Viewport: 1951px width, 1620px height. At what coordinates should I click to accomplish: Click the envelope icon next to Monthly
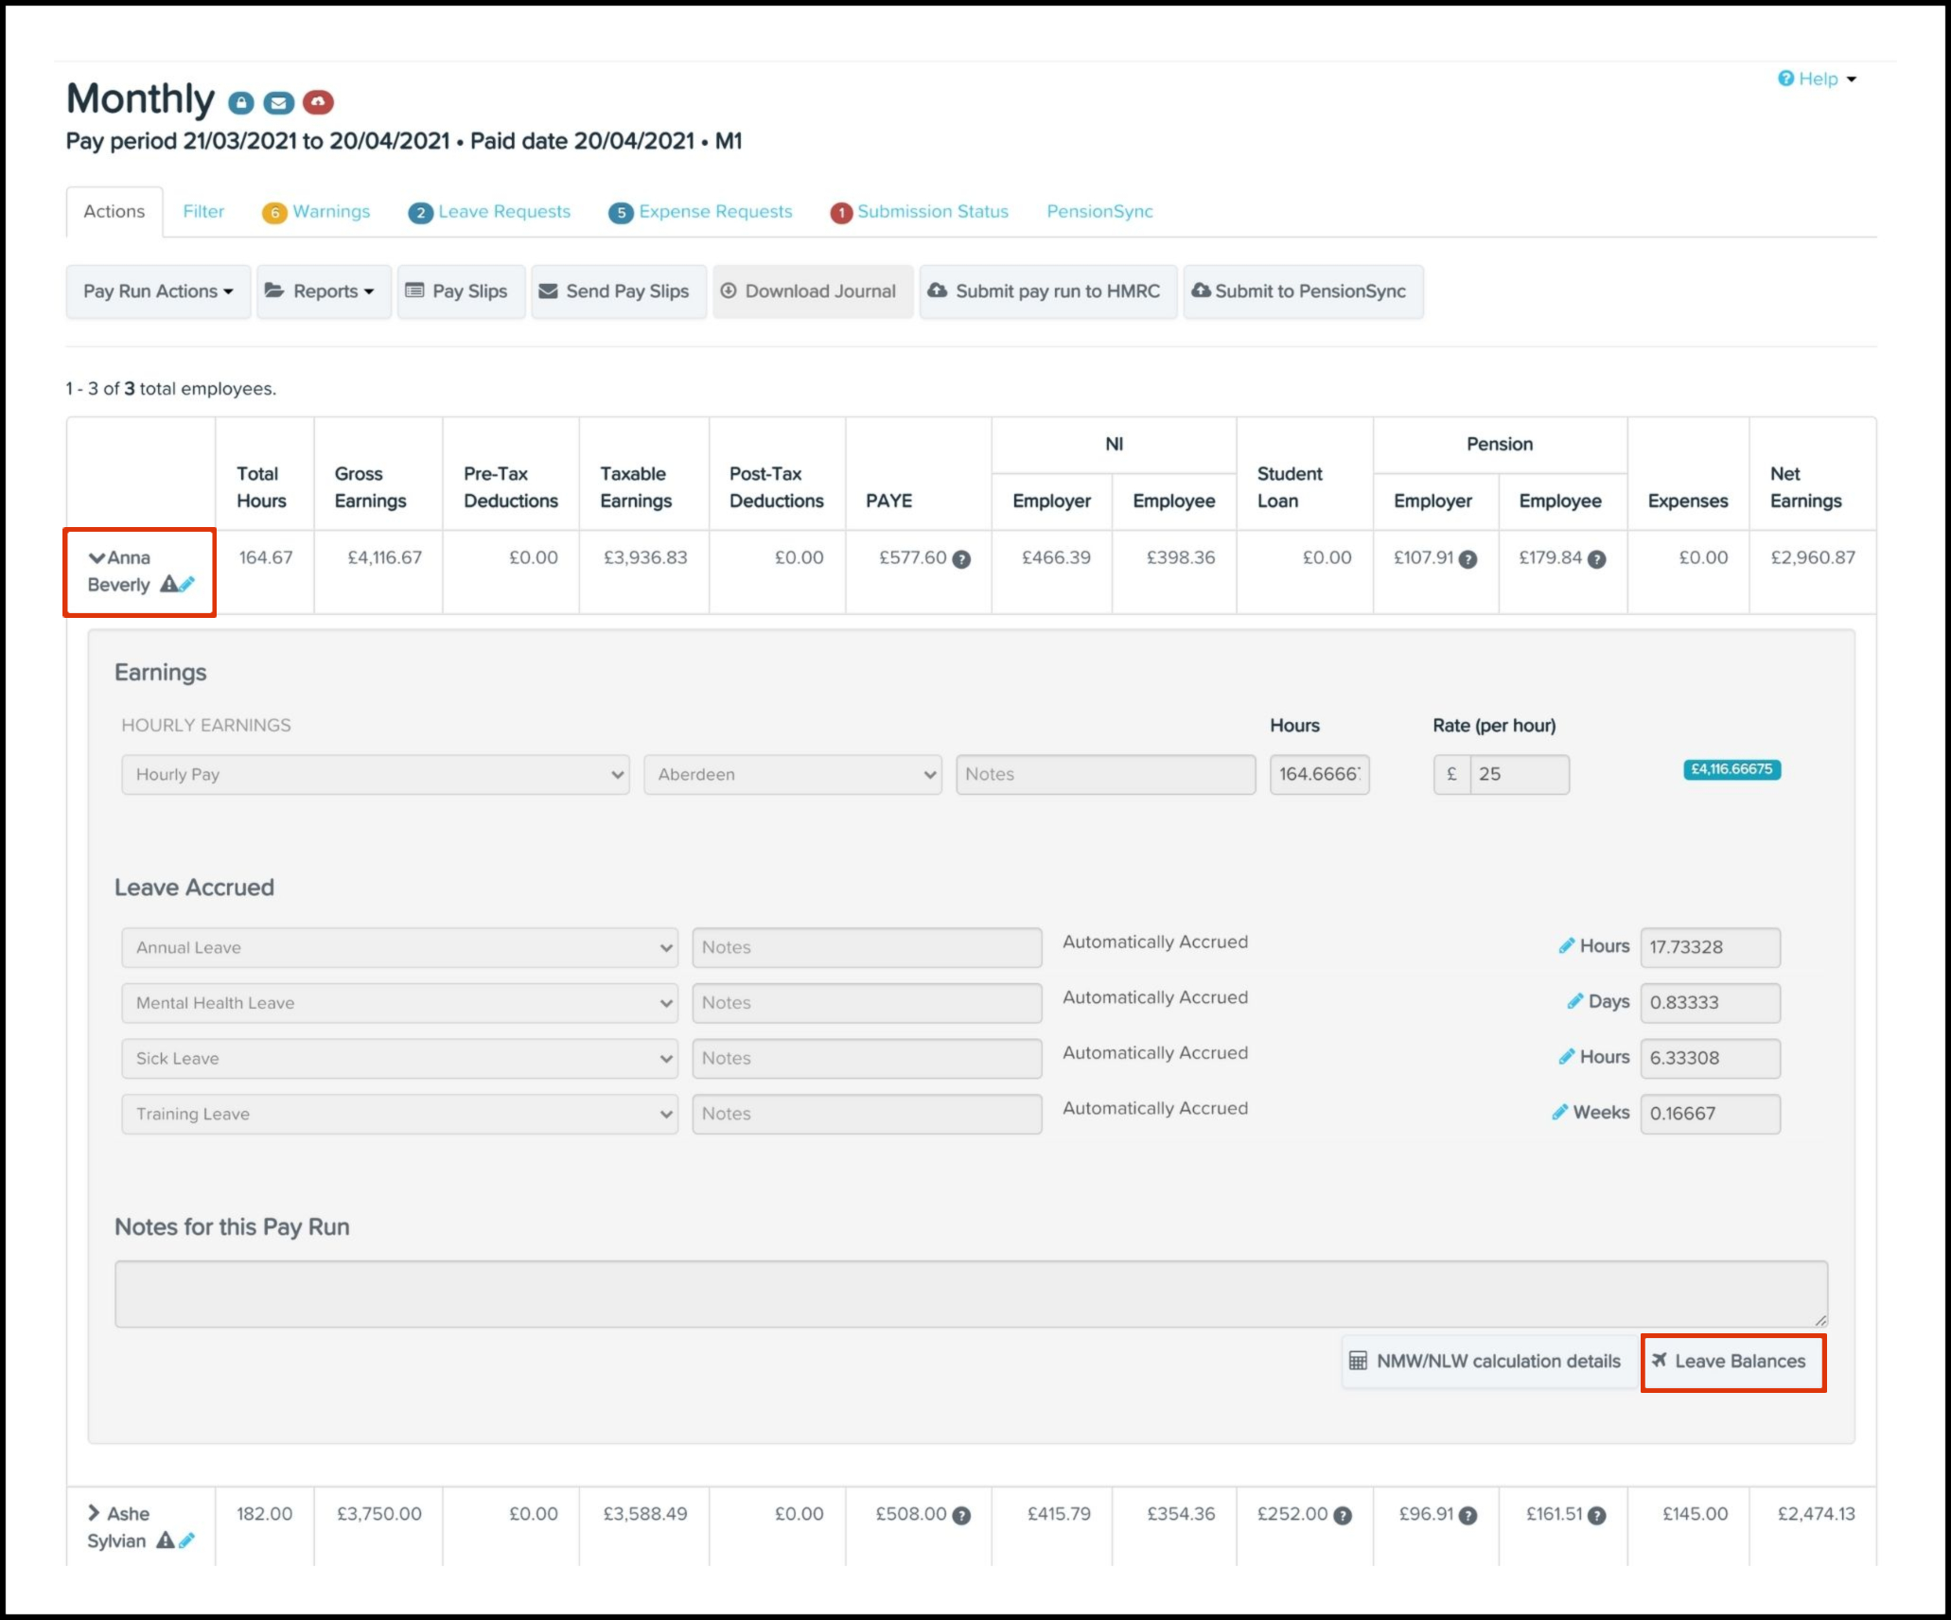(278, 102)
